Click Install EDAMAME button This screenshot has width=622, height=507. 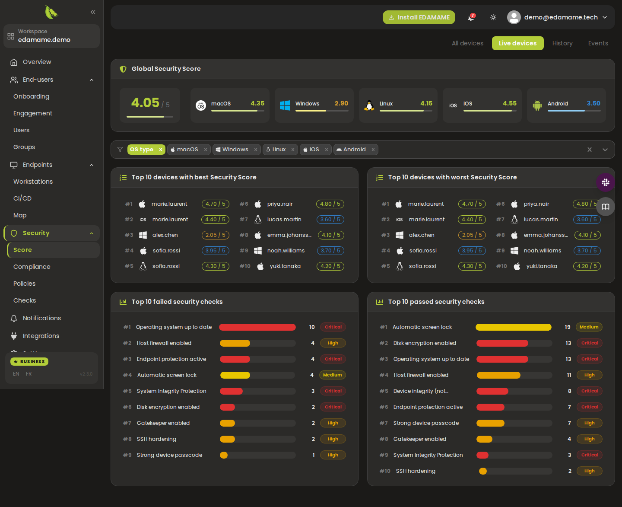(419, 17)
